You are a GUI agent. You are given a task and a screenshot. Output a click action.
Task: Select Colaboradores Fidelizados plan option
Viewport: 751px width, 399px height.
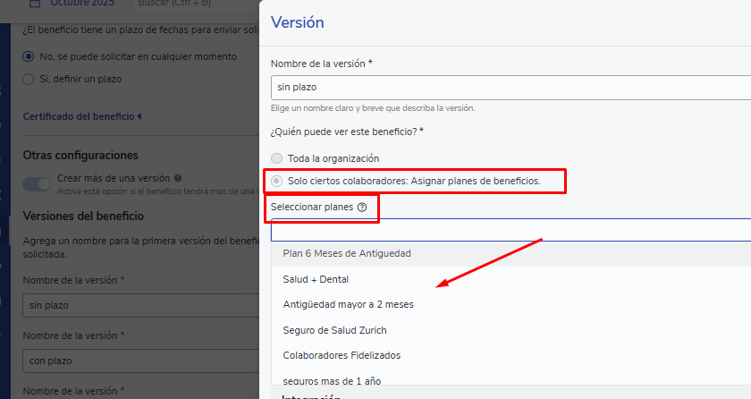(x=342, y=355)
